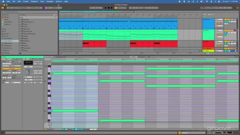
Task: Open the orange mixer section icon at far right
Action: (237, 8)
